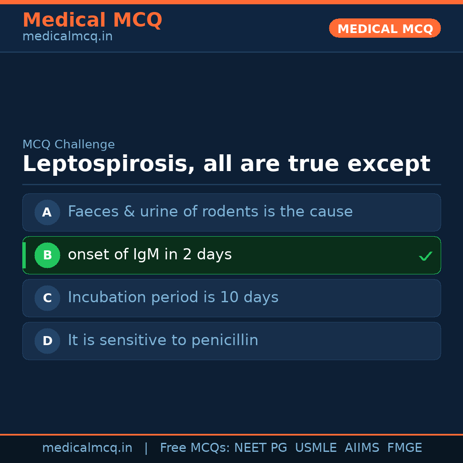This screenshot has width=463, height=463.
Task: Select 'Faeces & urine of rodents' answer text
Action: pyautogui.click(x=210, y=212)
